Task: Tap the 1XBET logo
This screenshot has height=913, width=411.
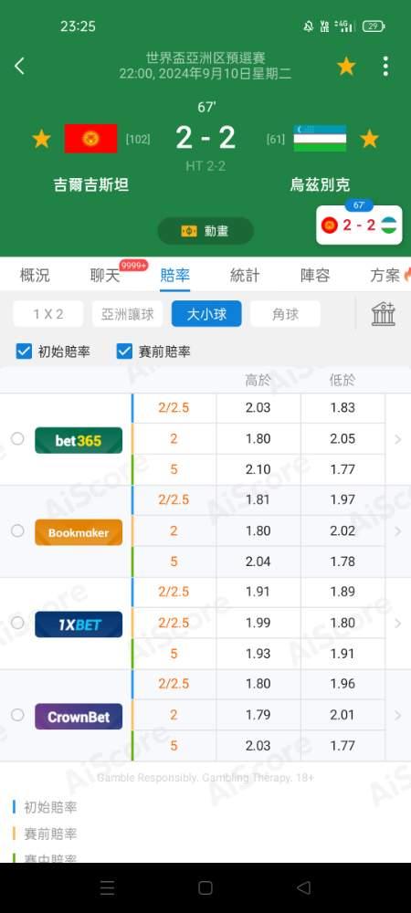Action: [79, 624]
